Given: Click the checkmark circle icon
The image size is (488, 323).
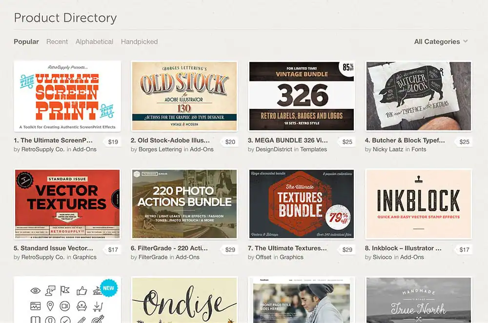Looking at the screenshot, I should click(x=65, y=320).
